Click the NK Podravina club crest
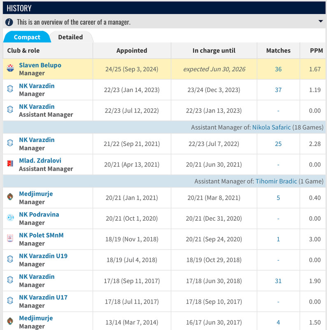 coord(10,217)
